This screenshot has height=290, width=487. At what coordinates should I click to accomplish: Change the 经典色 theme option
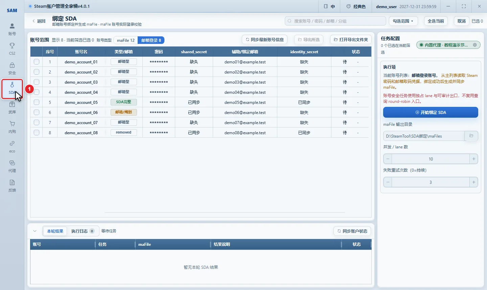356,6
